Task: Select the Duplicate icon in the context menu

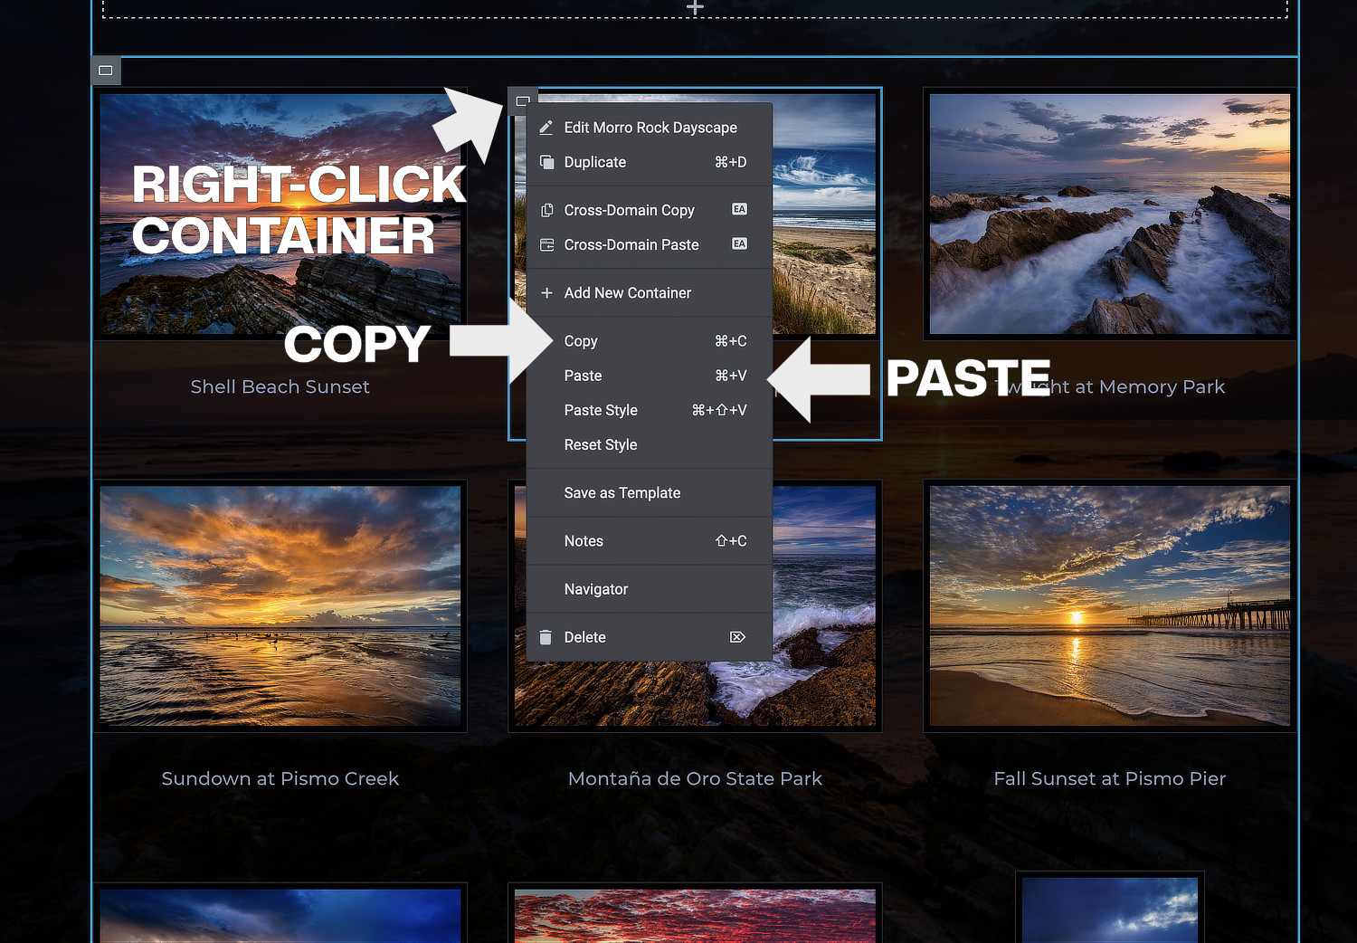Action: (546, 162)
